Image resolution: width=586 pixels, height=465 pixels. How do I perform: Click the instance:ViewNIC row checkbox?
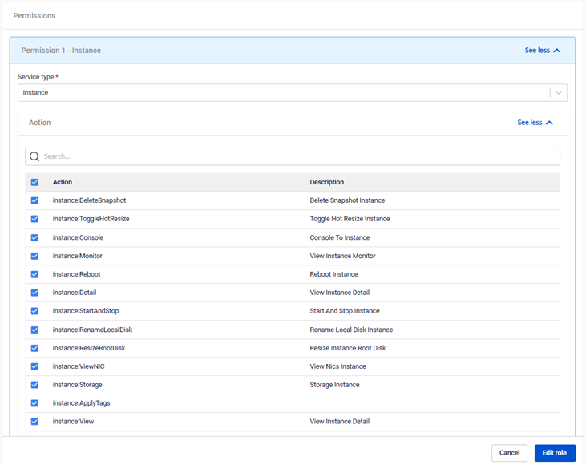tap(34, 366)
